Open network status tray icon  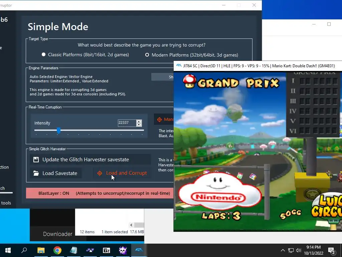pos(291,250)
